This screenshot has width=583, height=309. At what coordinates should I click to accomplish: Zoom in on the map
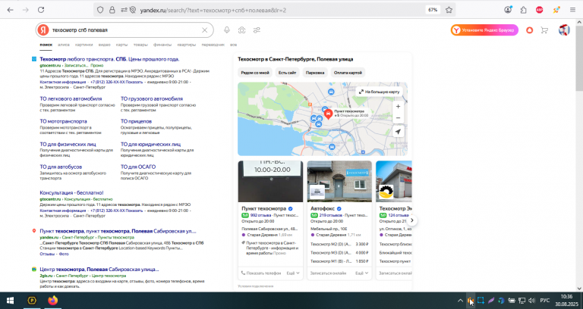click(398, 107)
